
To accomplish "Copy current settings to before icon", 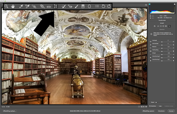I will click(144, 107).
